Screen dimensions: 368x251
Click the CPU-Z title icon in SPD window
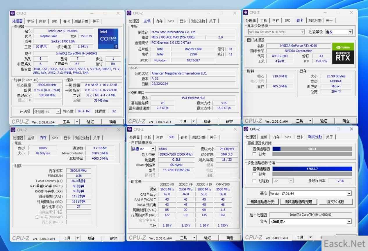[130, 129]
